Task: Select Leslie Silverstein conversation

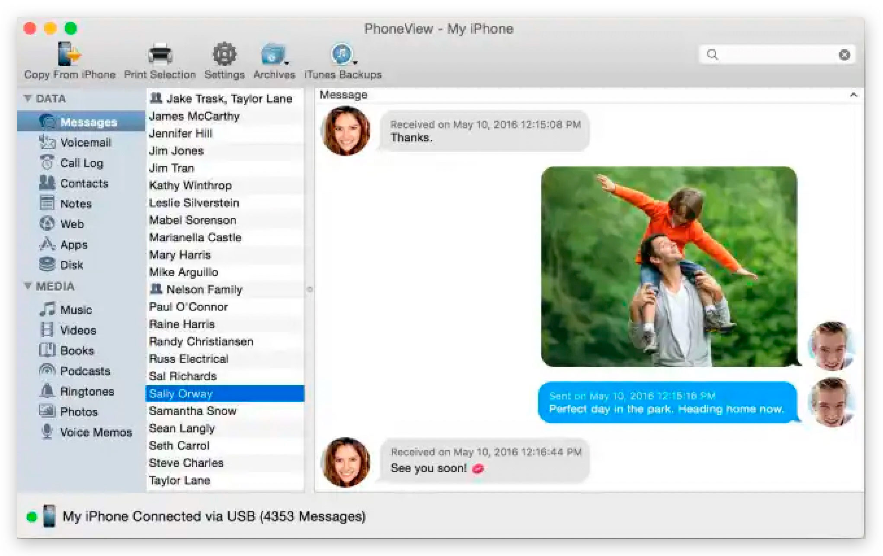Action: click(225, 202)
